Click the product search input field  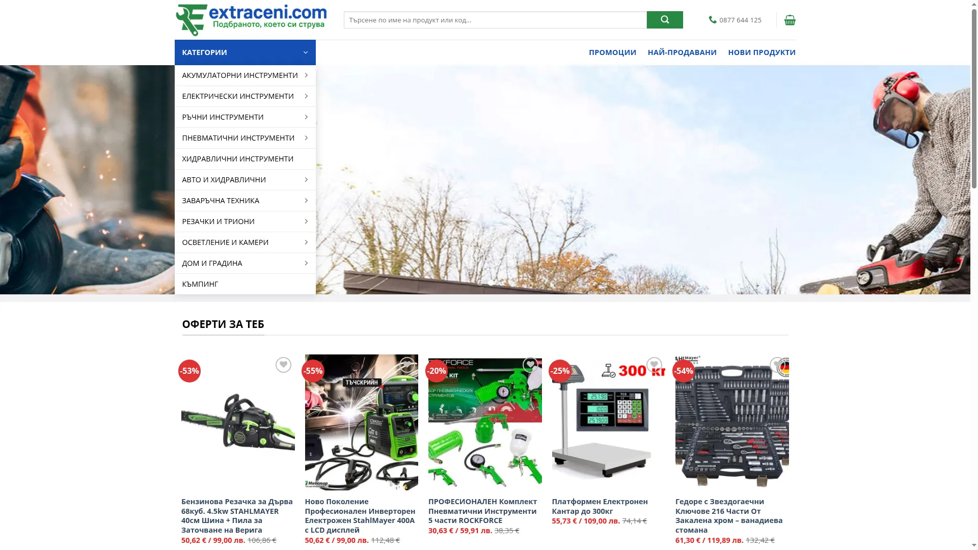pyautogui.click(x=495, y=20)
